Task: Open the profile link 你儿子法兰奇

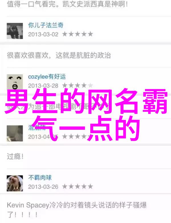Action: 46,25
